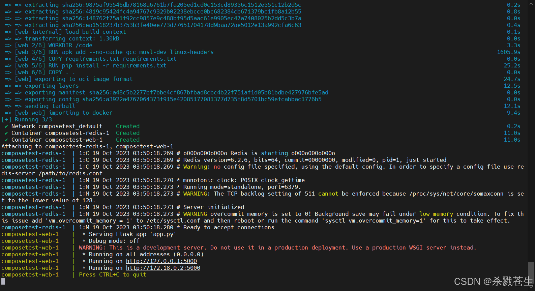Click green checkmark beside Container composetest-web-1
535x291 pixels.
click(x=6, y=140)
